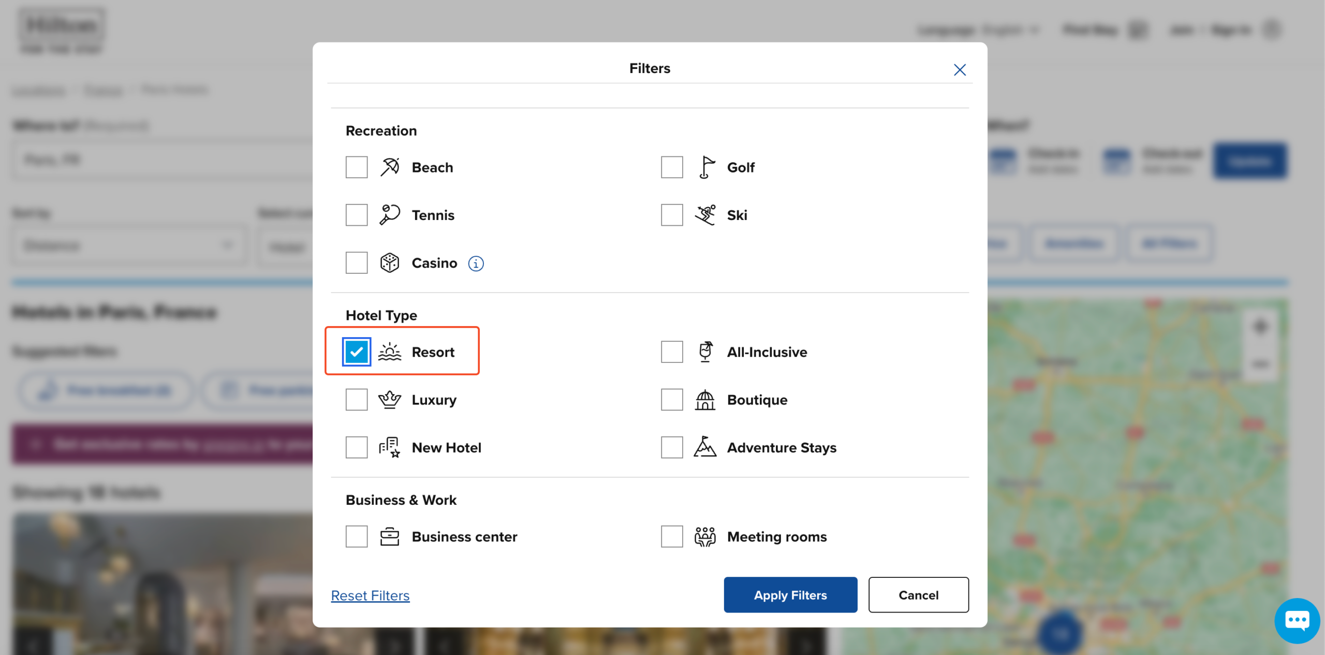Enable the Business center checkbox
The image size is (1325, 655).
[x=357, y=536]
